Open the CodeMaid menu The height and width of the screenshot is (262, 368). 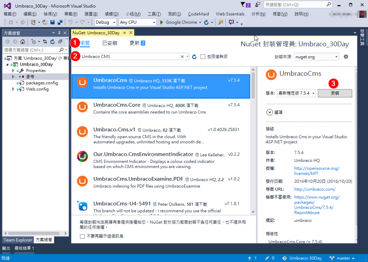[198, 14]
